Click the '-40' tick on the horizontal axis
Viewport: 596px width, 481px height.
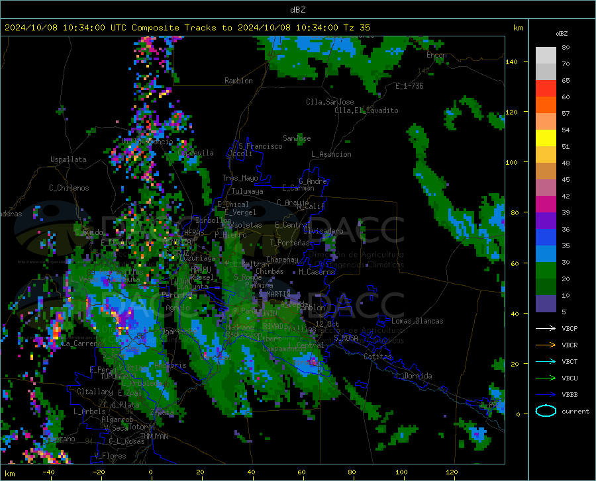(x=48, y=472)
